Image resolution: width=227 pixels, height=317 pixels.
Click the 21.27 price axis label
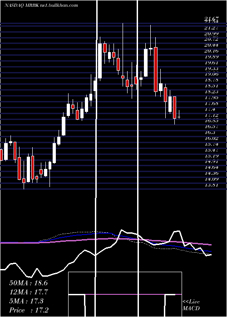(x=212, y=28)
